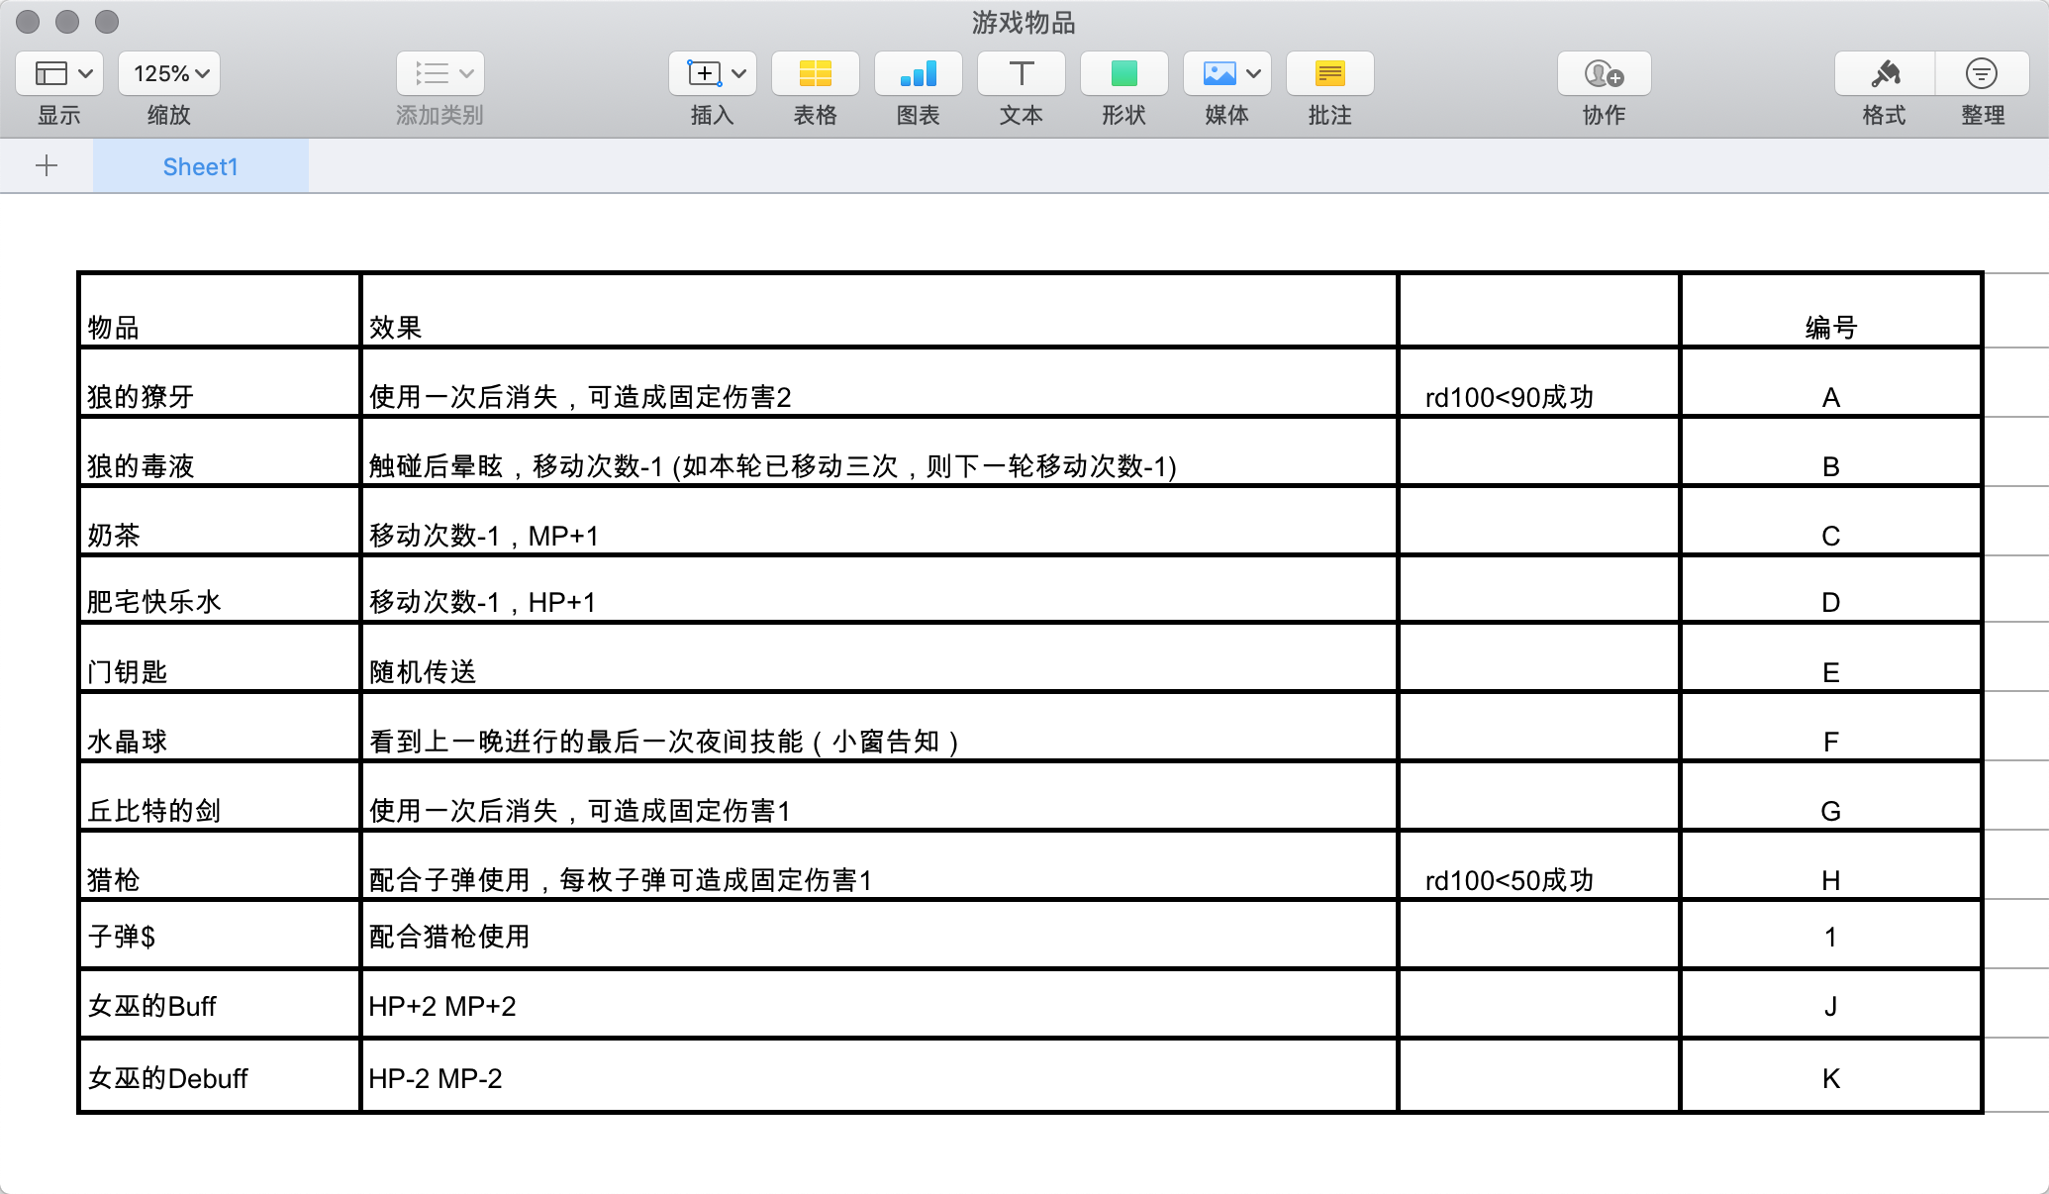
Task: Click the 媒体 media icon
Action: [x=1220, y=73]
